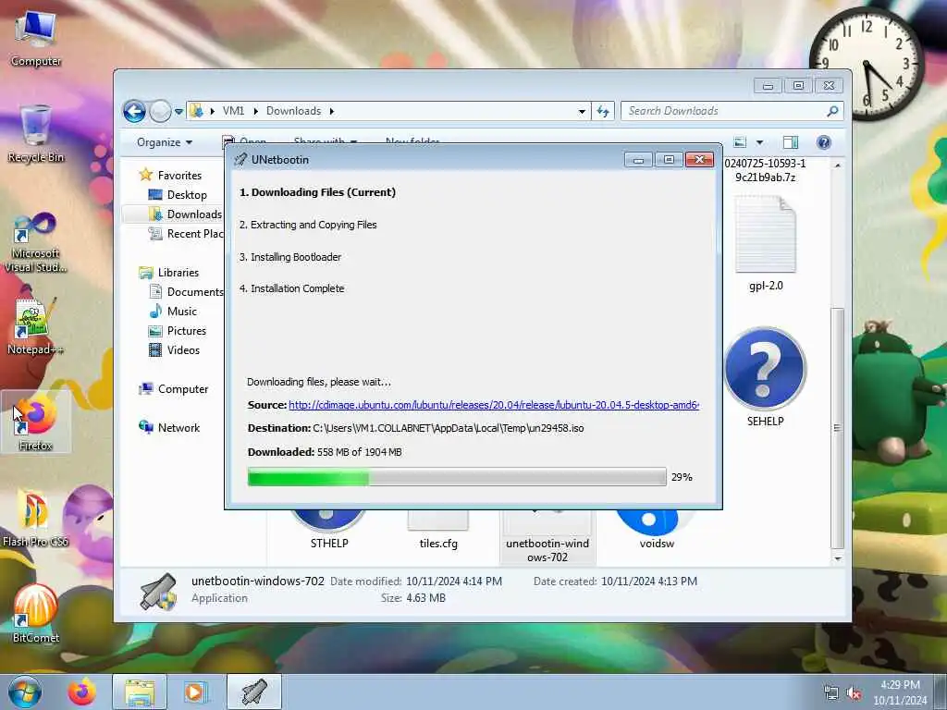Refresh the Downloads folder view
This screenshot has height=710, width=947.
point(603,111)
